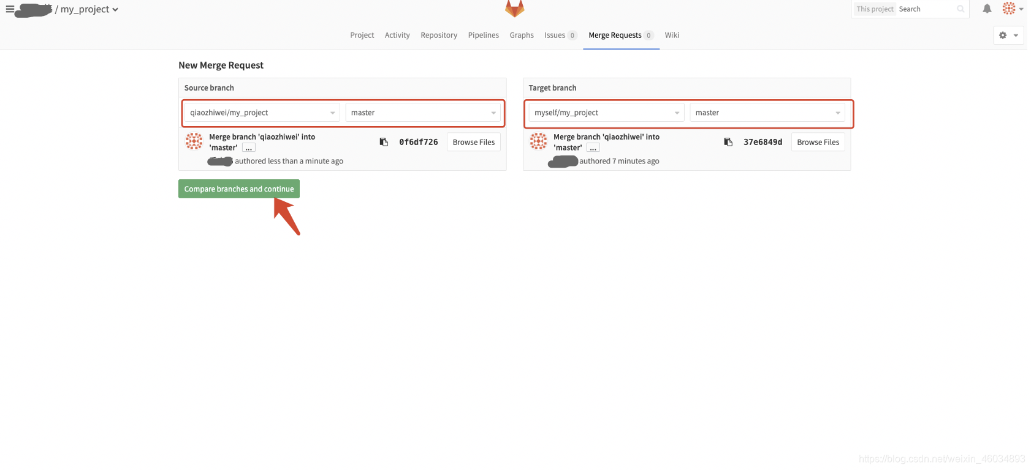
Task: Go to the Project tab
Action: point(362,35)
